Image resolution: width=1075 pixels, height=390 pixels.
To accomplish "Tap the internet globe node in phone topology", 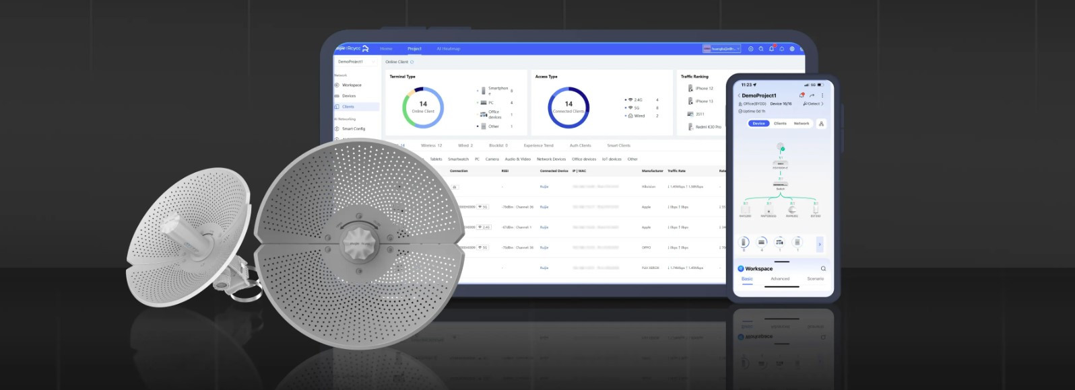I will point(781,147).
